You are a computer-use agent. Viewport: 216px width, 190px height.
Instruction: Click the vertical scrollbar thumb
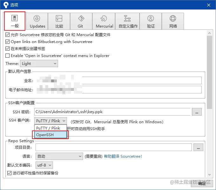210,73
